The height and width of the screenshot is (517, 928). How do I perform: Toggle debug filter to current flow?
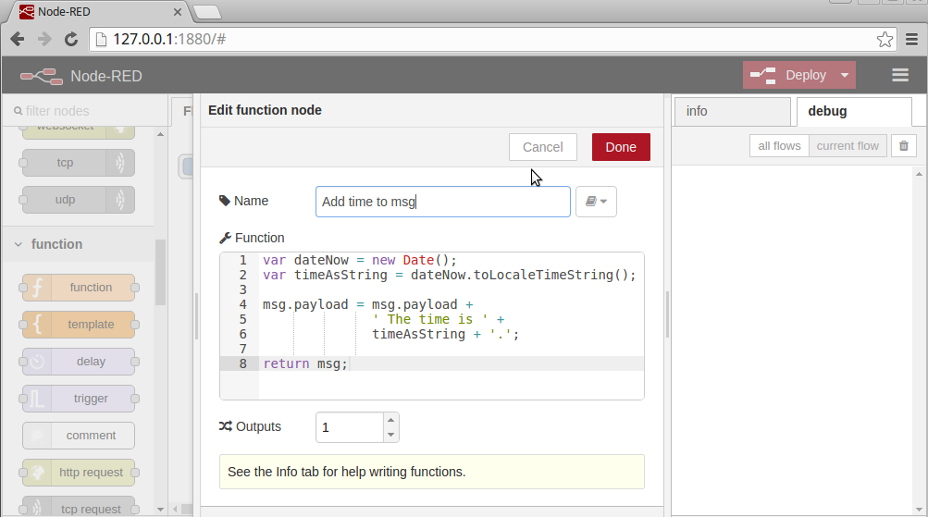coord(848,146)
